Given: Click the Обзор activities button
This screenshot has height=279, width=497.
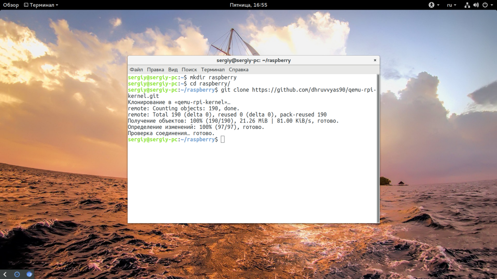Looking at the screenshot, I should [11, 5].
